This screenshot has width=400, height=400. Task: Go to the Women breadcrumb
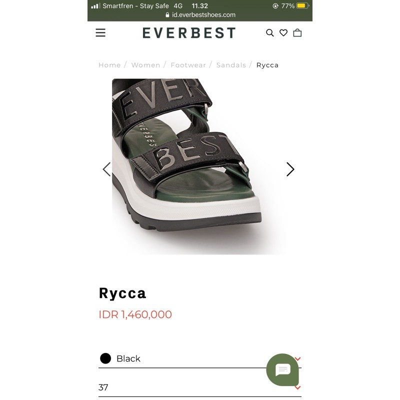coord(145,65)
